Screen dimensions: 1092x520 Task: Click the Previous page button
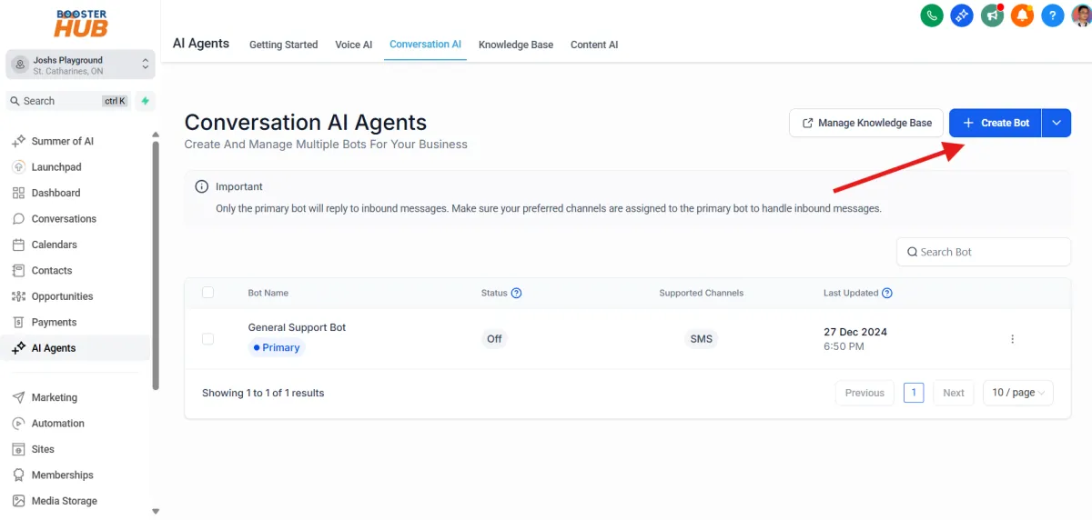click(864, 393)
